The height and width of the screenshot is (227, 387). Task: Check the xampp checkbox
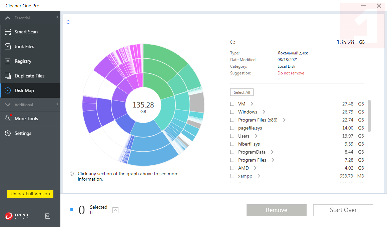point(232,176)
